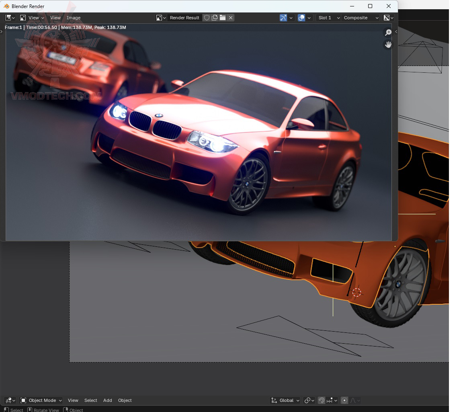
Task: Click the new image copy icon
Action: pos(215,18)
